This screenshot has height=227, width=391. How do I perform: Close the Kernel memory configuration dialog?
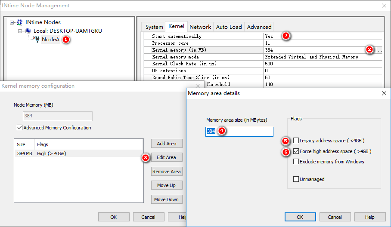click(x=198, y=86)
